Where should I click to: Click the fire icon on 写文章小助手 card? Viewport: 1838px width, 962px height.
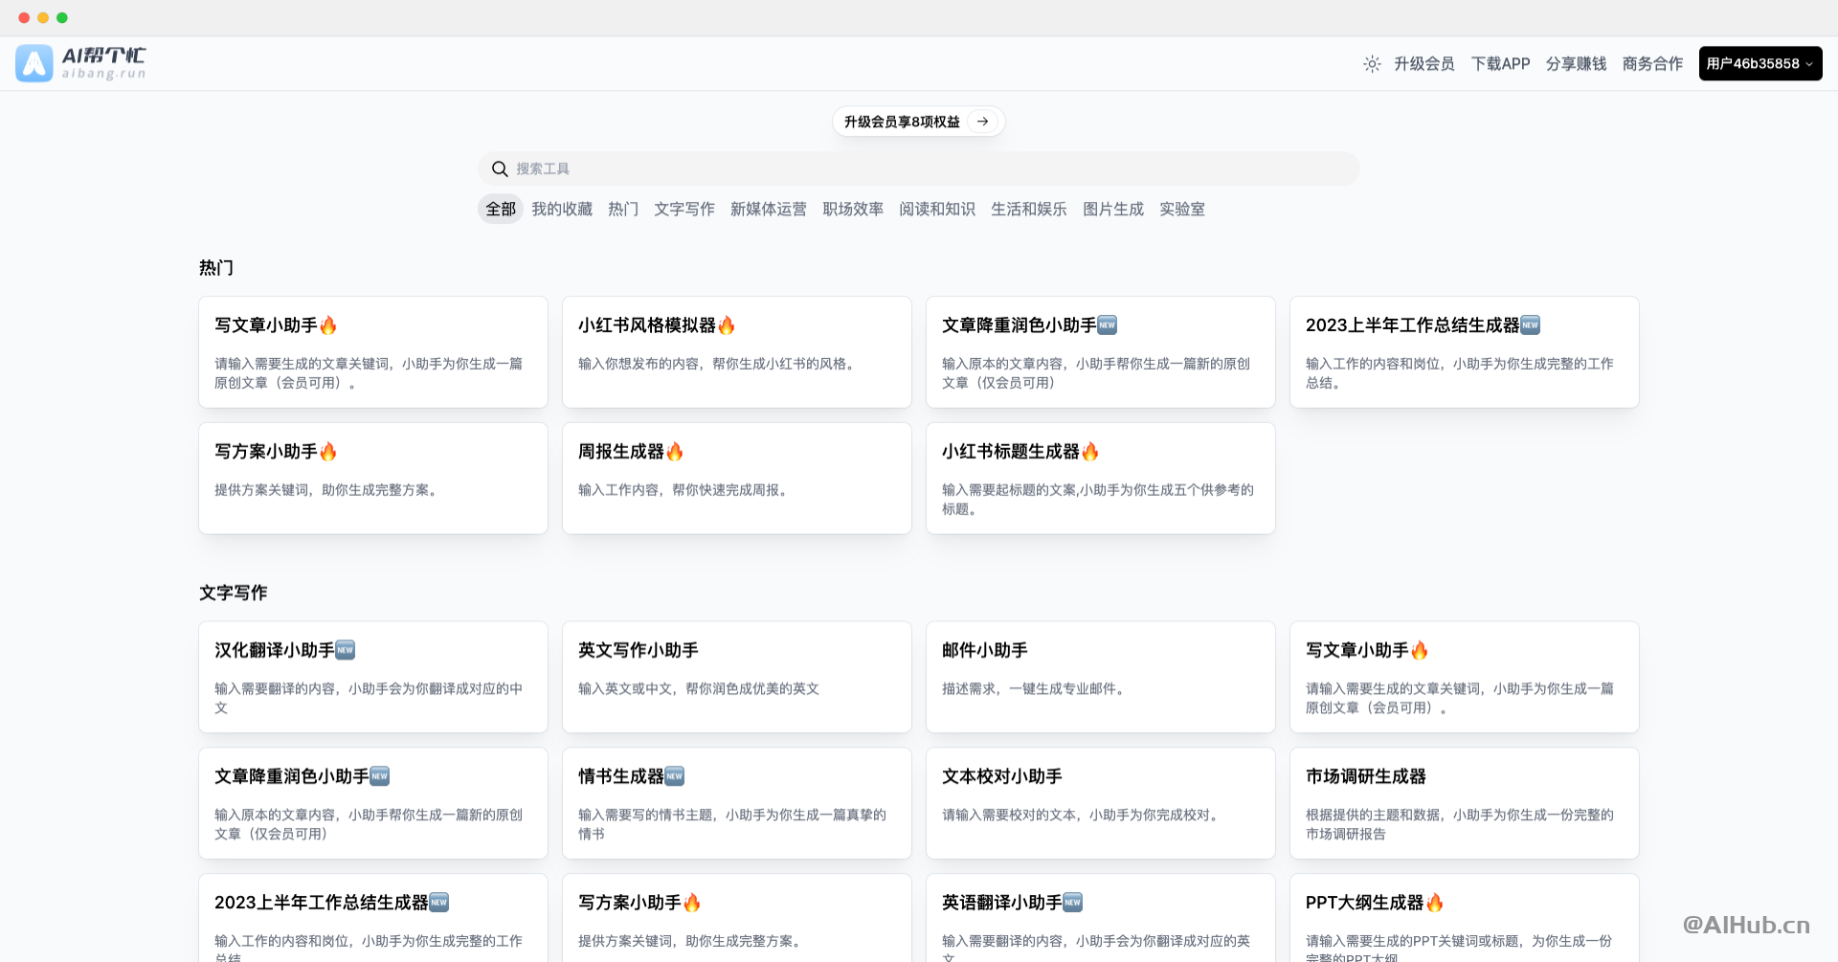click(328, 325)
